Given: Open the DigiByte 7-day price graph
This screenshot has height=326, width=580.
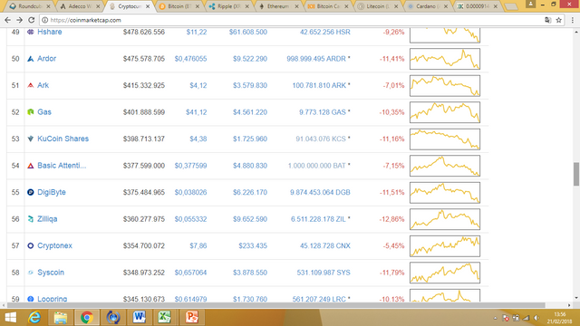Looking at the screenshot, I should [445, 193].
